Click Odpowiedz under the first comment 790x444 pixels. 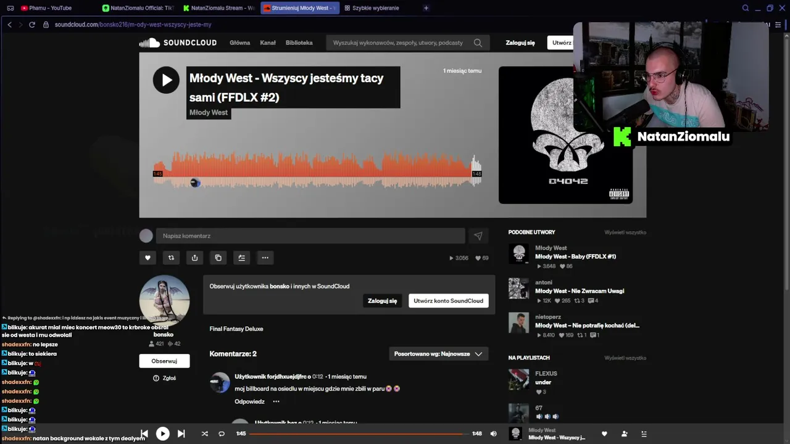249,401
